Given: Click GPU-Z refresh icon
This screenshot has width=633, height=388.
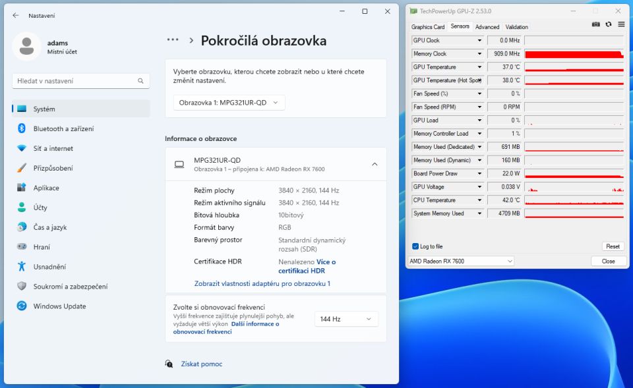Looking at the screenshot, I should click(609, 24).
